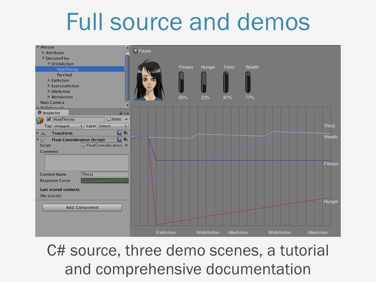Click the Thirst meter bar
This screenshot has height=282, width=376.
pyautogui.click(x=226, y=82)
